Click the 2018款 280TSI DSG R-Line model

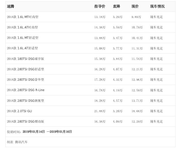[x=26, y=90]
